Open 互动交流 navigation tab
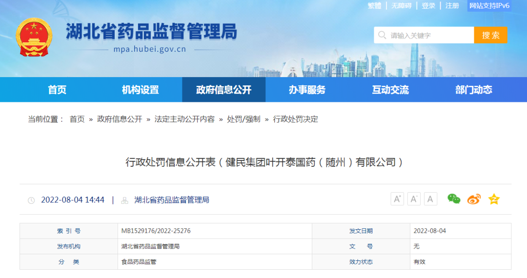This screenshot has width=527, height=278. (x=390, y=90)
